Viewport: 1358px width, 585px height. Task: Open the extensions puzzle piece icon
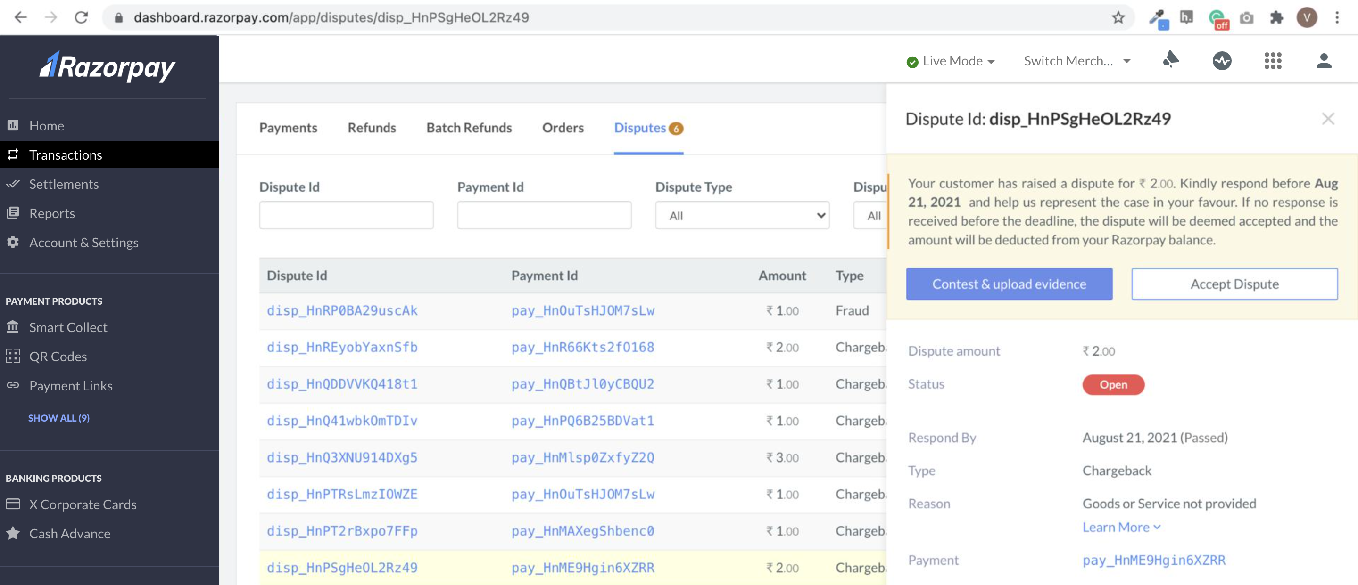(1276, 18)
